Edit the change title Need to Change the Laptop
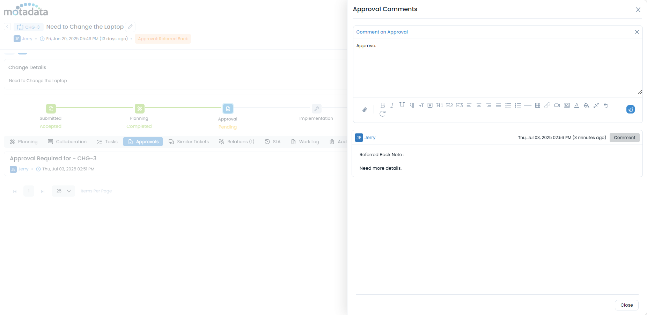 click(x=130, y=27)
